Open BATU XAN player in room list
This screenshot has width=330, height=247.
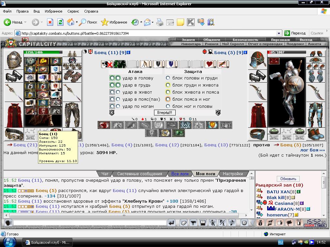point(278,192)
